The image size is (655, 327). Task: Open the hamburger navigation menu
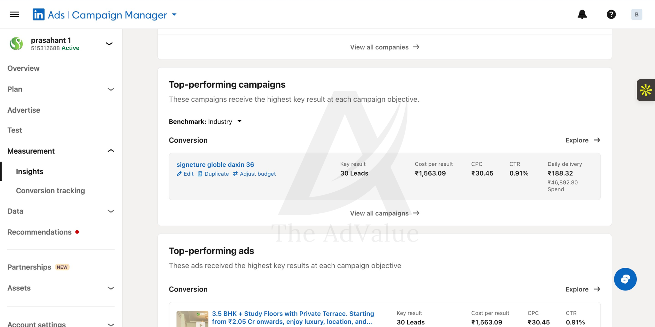click(x=14, y=14)
